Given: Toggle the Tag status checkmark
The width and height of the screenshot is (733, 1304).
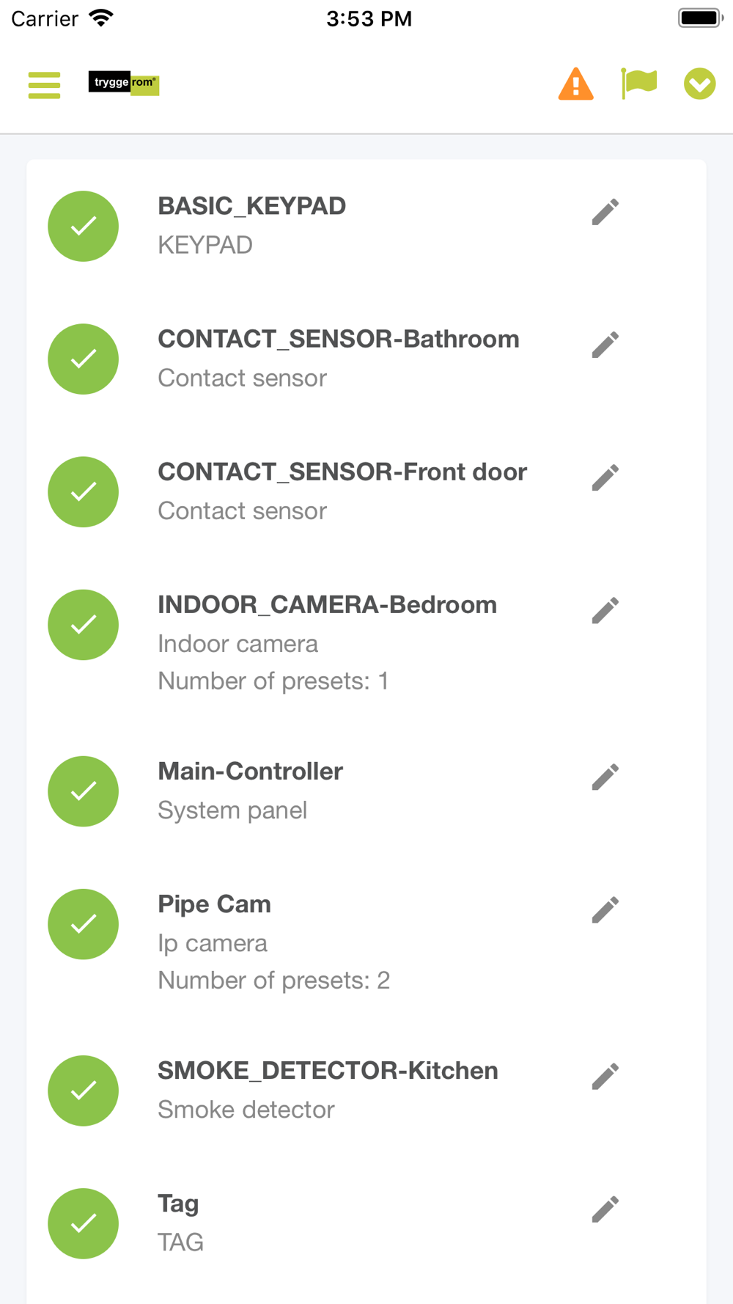Looking at the screenshot, I should point(84,1223).
